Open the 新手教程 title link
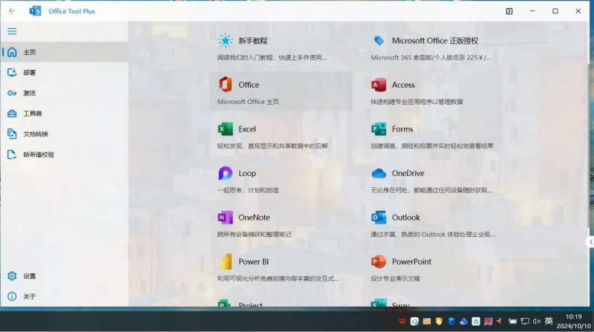This screenshot has height=332, width=594. [252, 41]
